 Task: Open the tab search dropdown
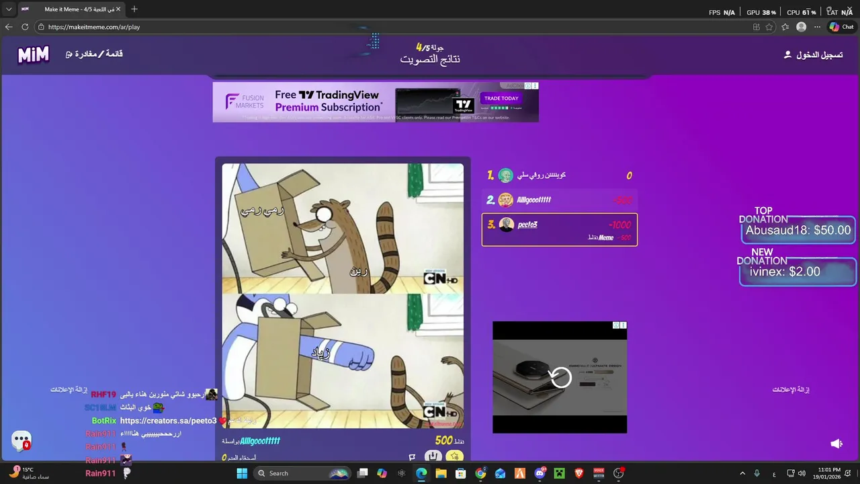pos(9,9)
